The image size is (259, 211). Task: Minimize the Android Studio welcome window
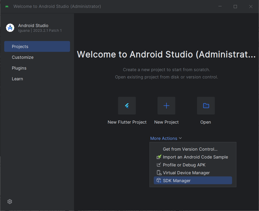220,7
